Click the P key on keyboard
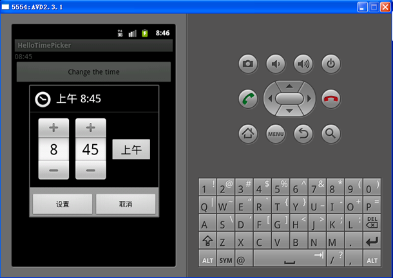Screen dimensions: 393x278 point(372,205)
